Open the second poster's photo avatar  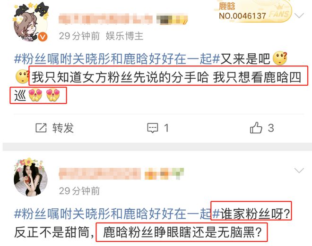[x=31, y=177]
